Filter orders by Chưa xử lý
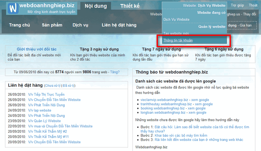Viewport: 261px width, 151px height. click(53, 85)
